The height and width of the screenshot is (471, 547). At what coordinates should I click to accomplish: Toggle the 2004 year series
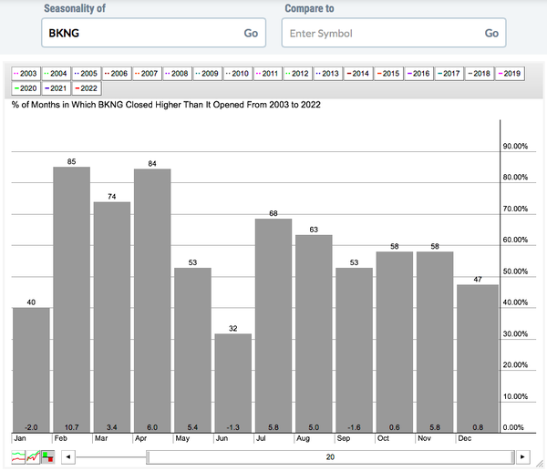(57, 74)
